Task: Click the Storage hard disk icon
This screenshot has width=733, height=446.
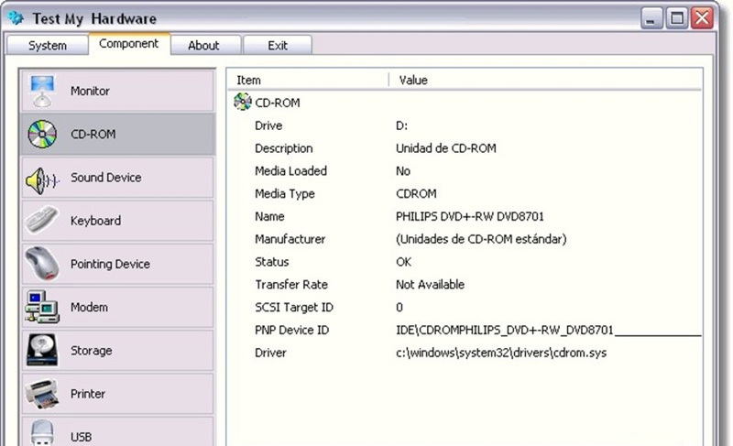Action: [x=42, y=350]
